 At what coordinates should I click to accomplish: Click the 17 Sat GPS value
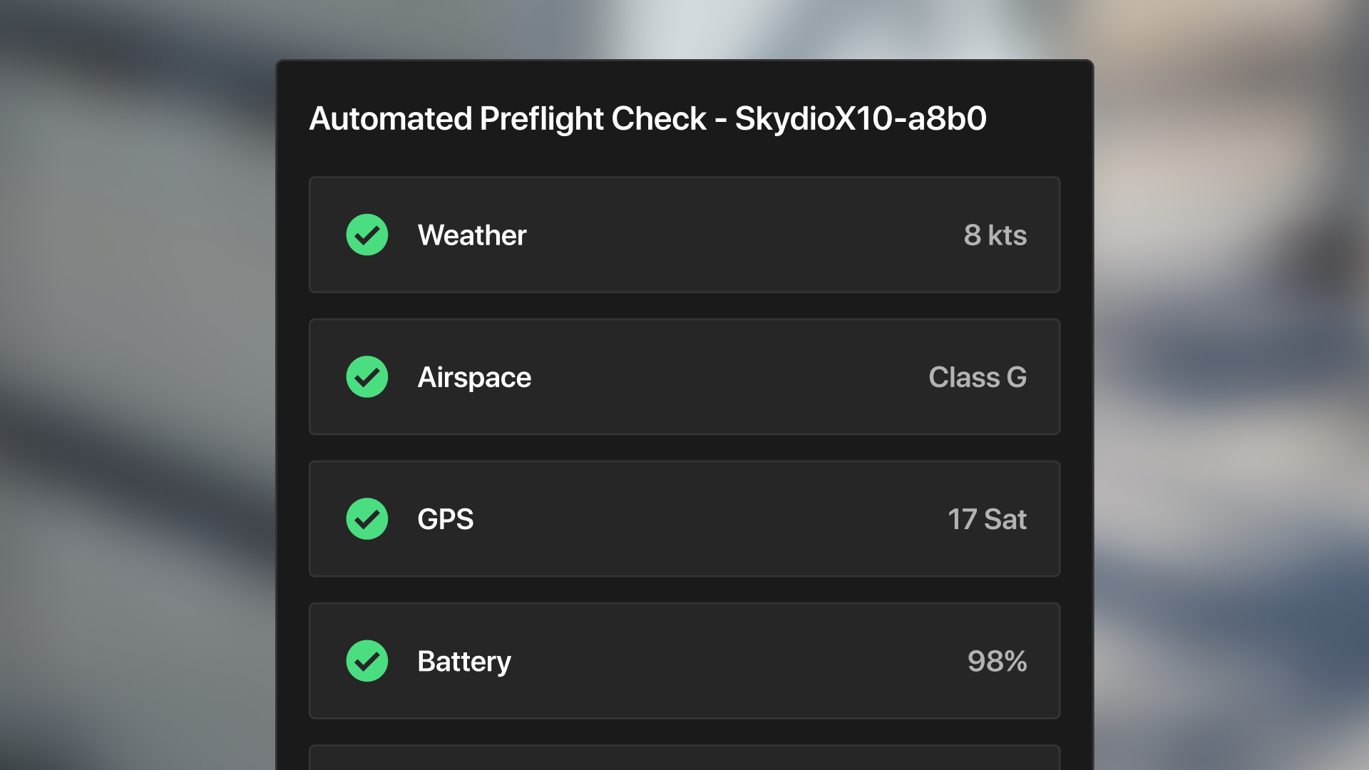click(x=987, y=519)
